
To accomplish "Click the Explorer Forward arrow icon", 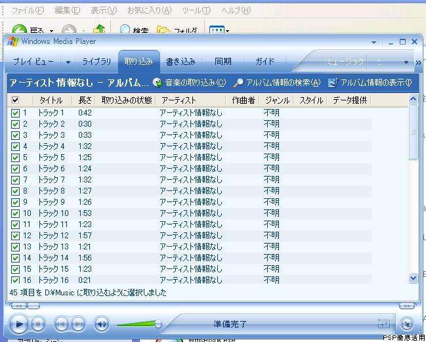I will pos(69,30).
